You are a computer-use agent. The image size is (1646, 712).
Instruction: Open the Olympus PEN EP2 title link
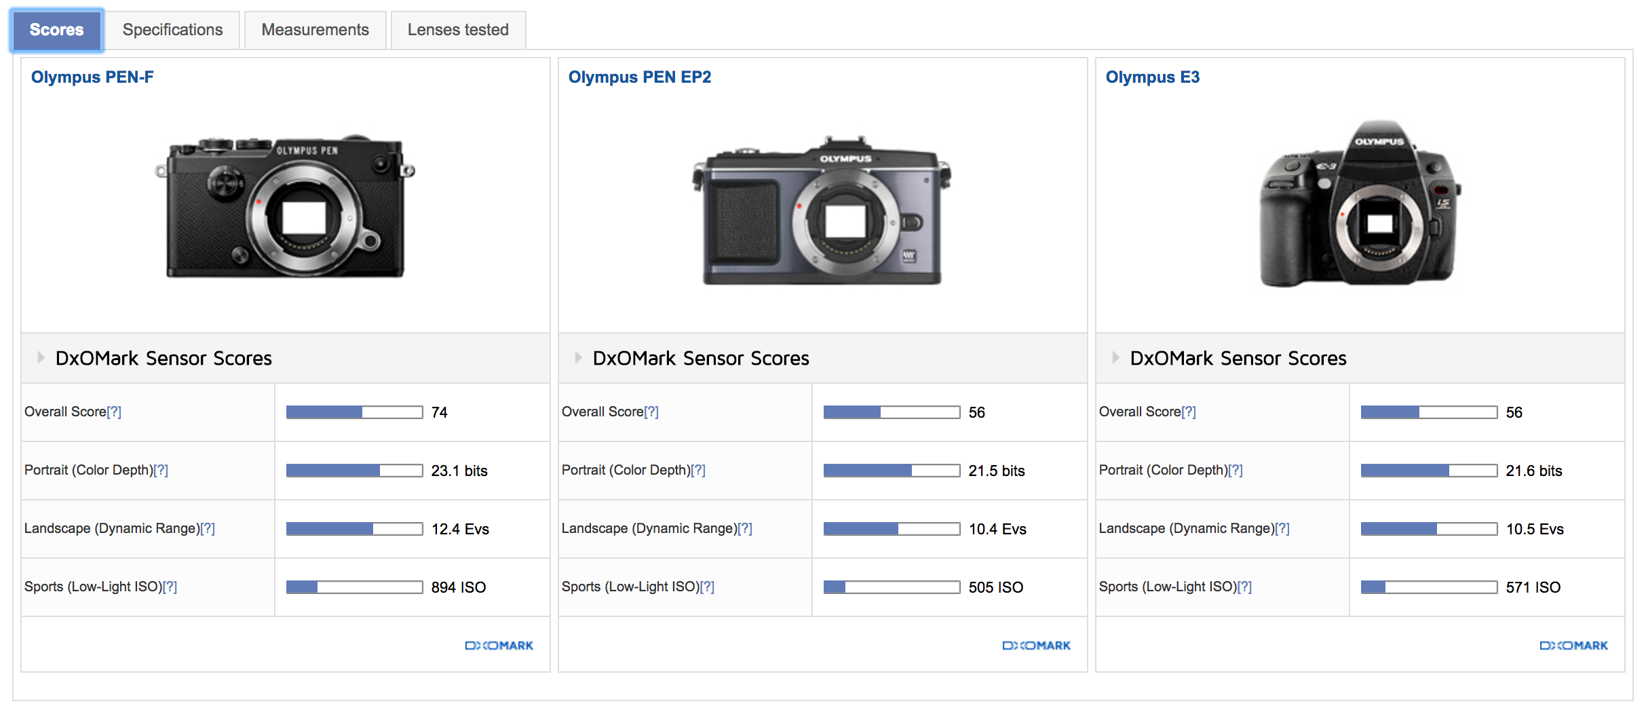pos(640,77)
